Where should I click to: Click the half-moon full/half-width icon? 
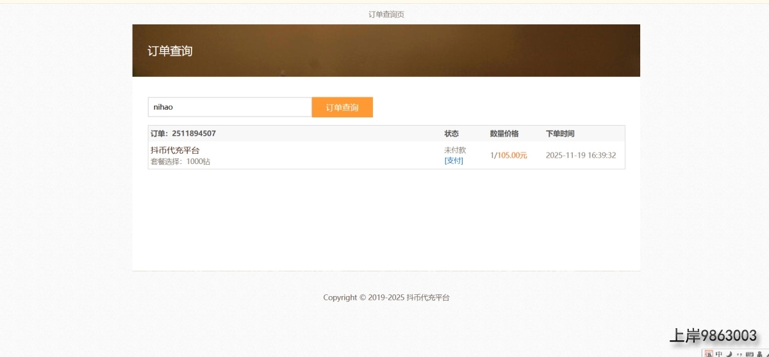[x=729, y=354]
